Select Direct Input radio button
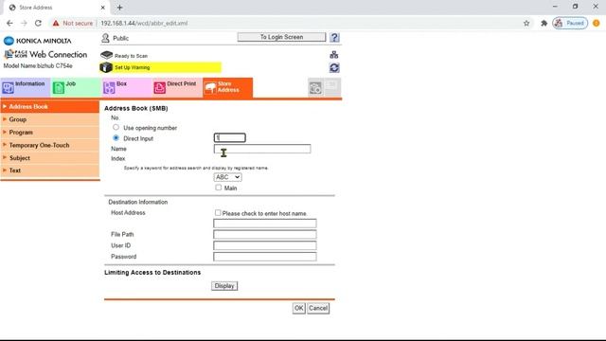This screenshot has width=606, height=341. tap(116, 137)
